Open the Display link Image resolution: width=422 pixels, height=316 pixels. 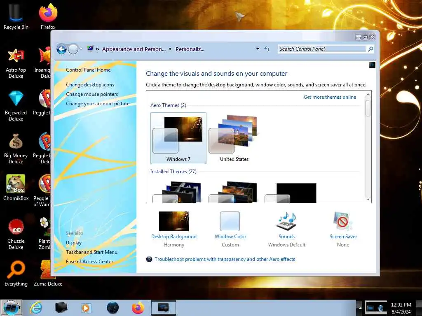click(74, 243)
